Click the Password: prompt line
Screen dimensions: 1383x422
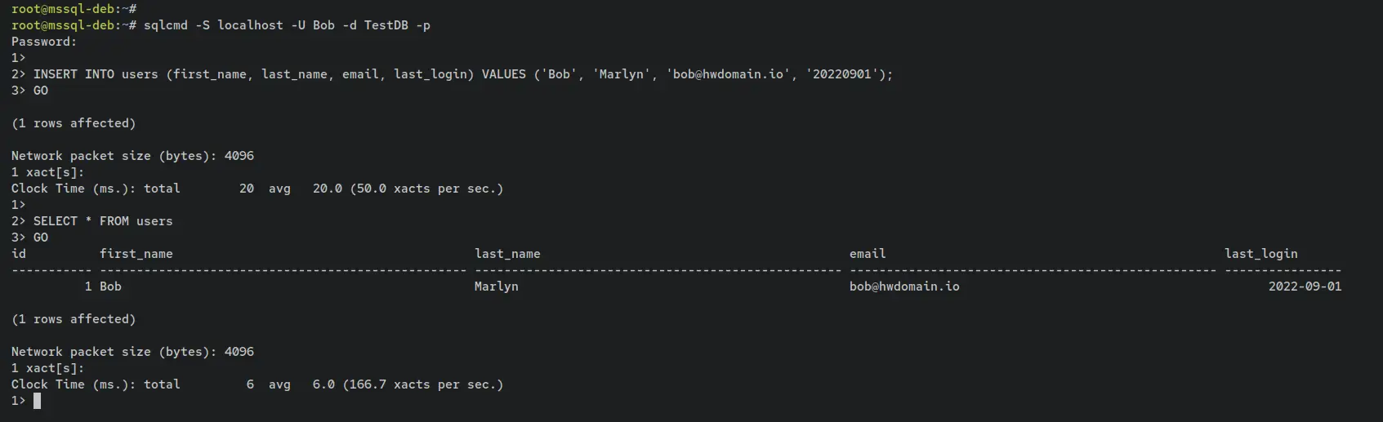click(44, 42)
